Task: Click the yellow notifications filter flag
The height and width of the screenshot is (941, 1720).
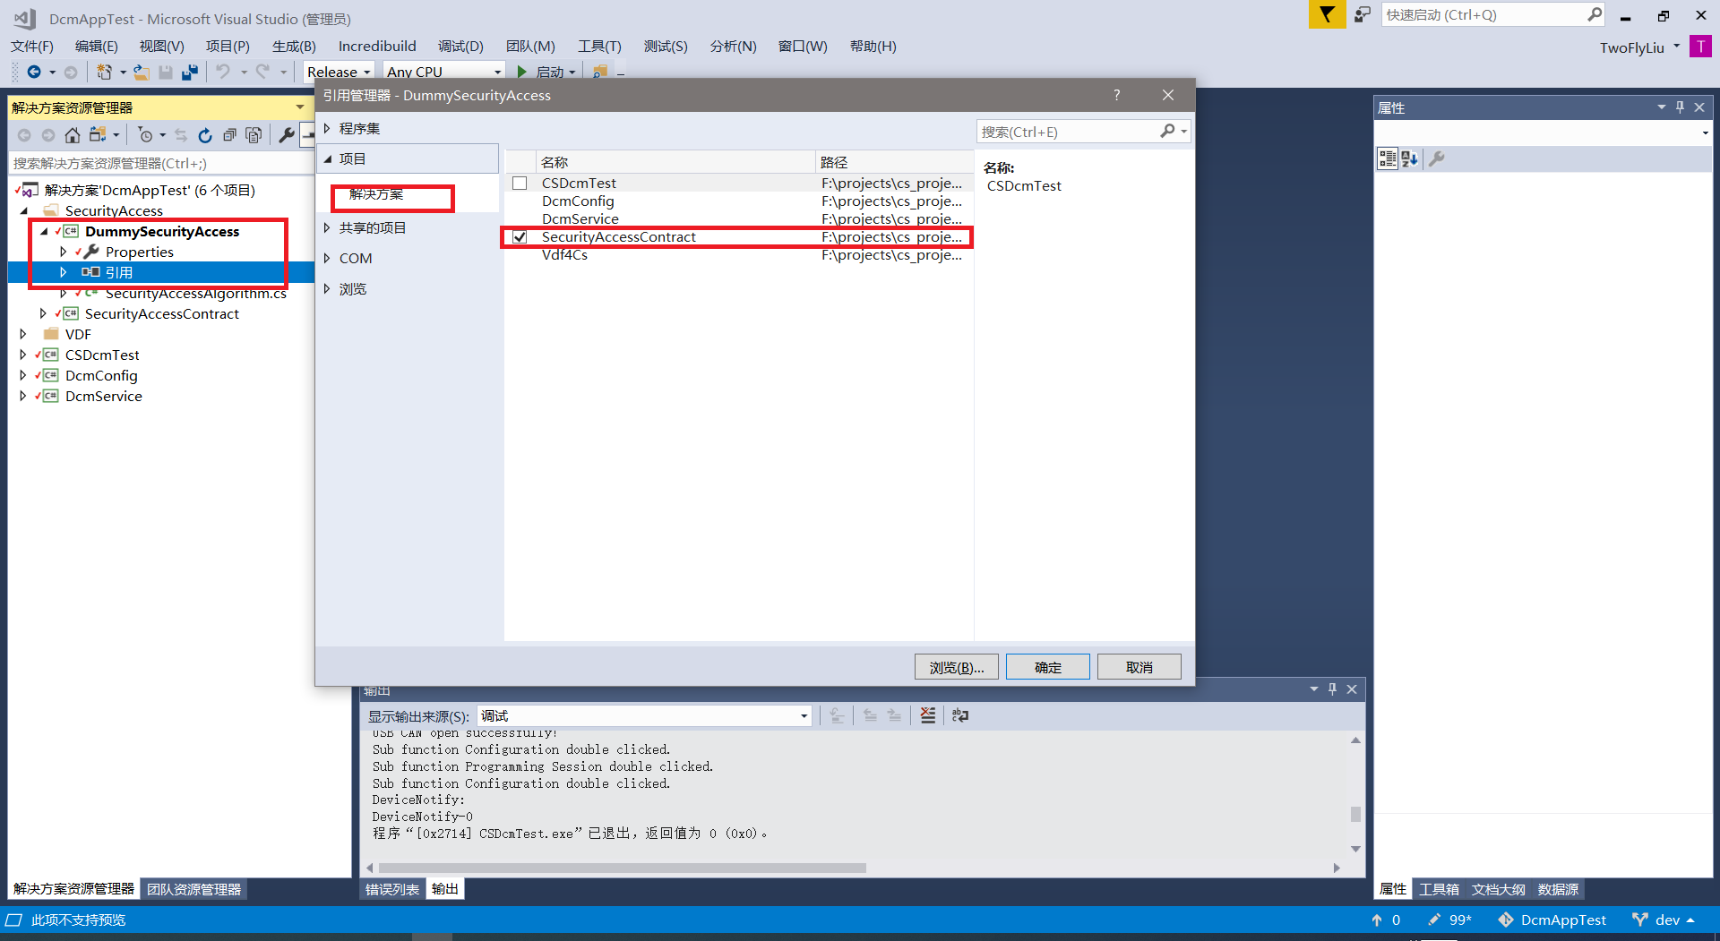Action: [1327, 14]
